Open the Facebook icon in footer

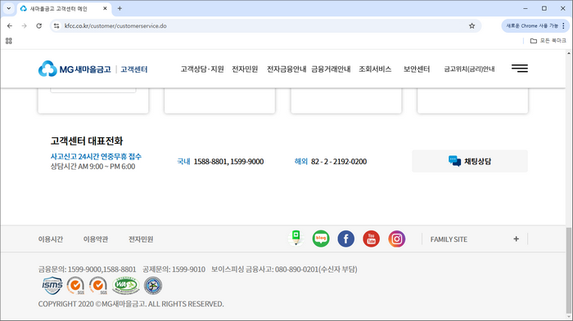coord(345,239)
